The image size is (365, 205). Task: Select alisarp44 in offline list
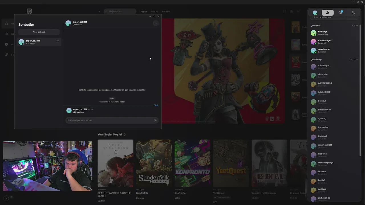[x=334, y=75]
